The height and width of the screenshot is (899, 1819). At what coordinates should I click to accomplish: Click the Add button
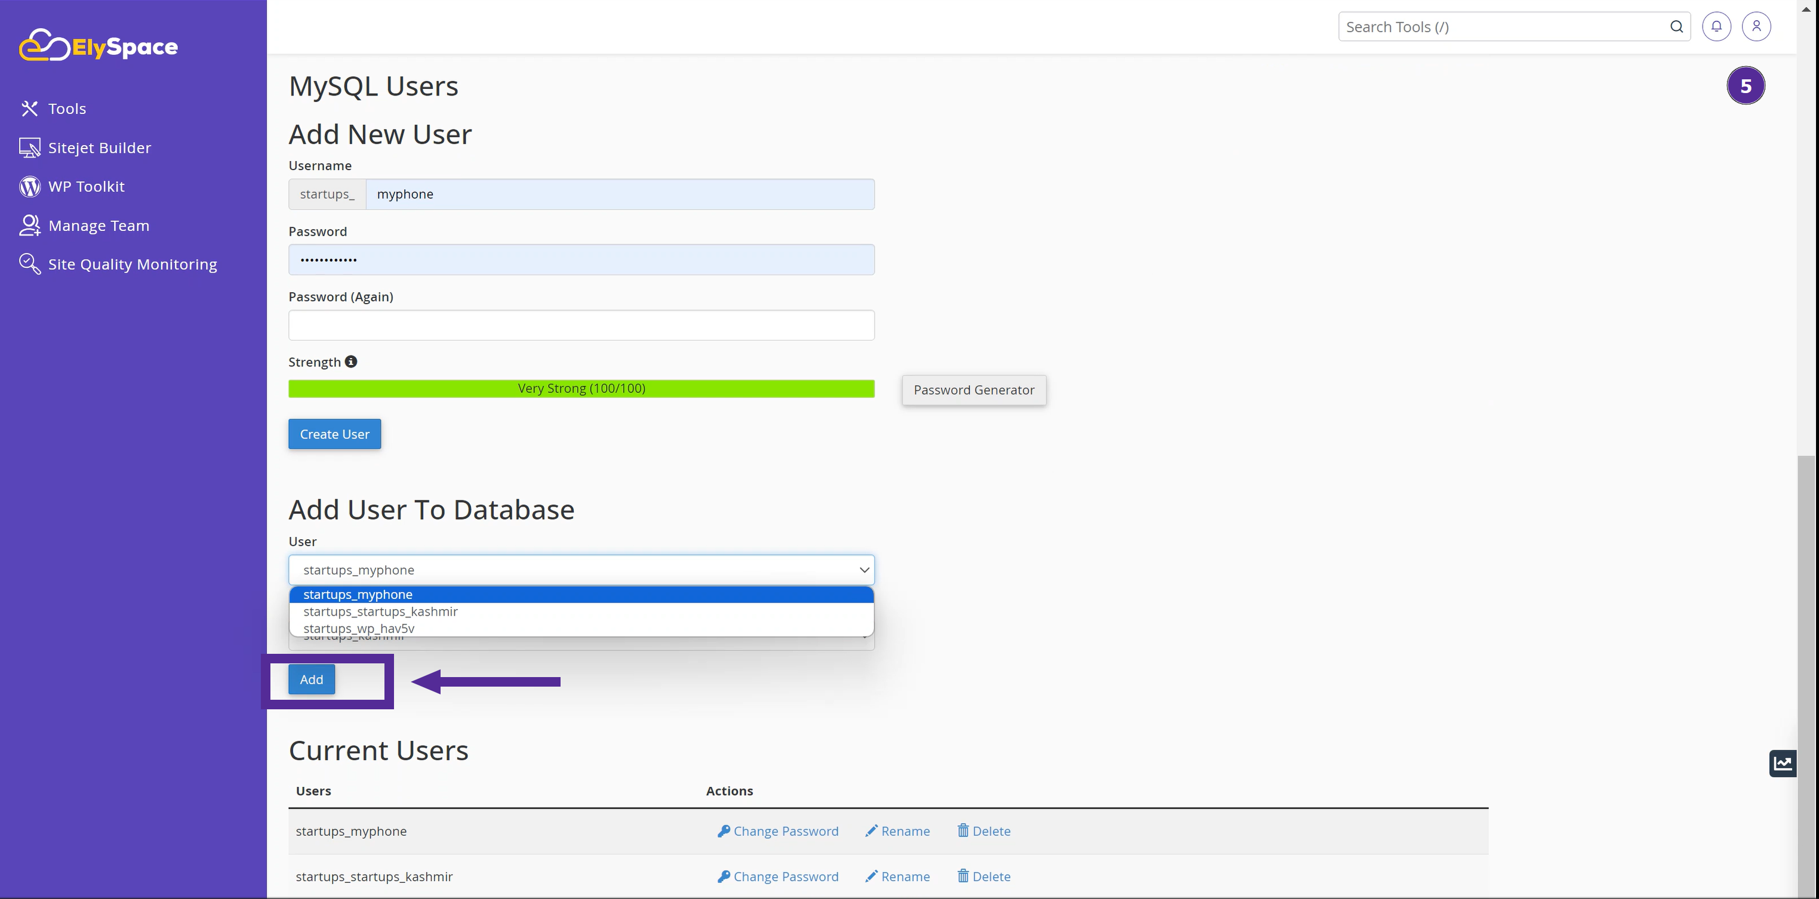(312, 679)
